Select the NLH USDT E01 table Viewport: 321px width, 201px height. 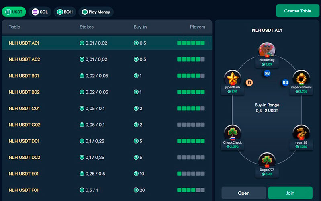pyautogui.click(x=107, y=174)
